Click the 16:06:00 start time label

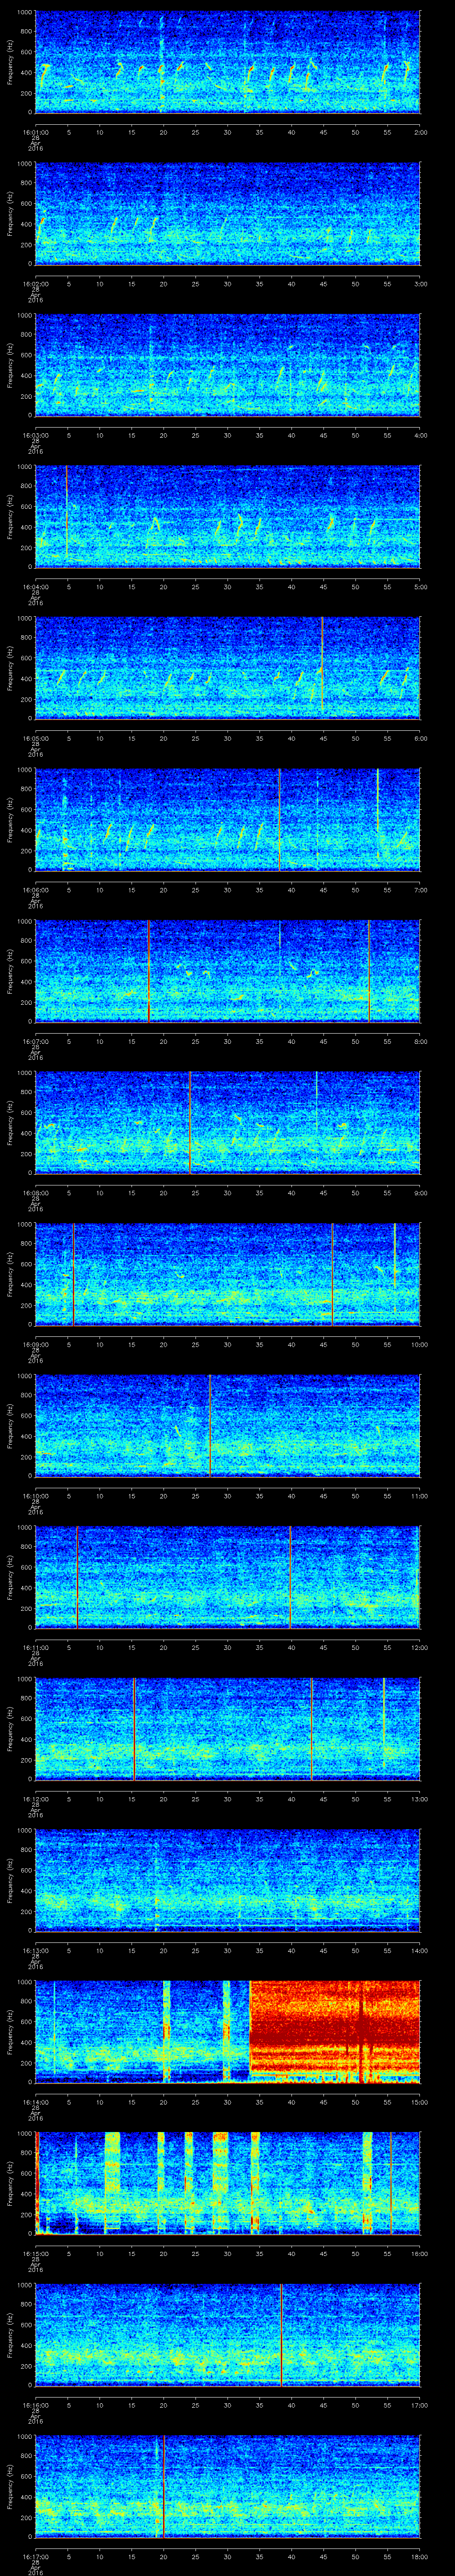(35, 890)
